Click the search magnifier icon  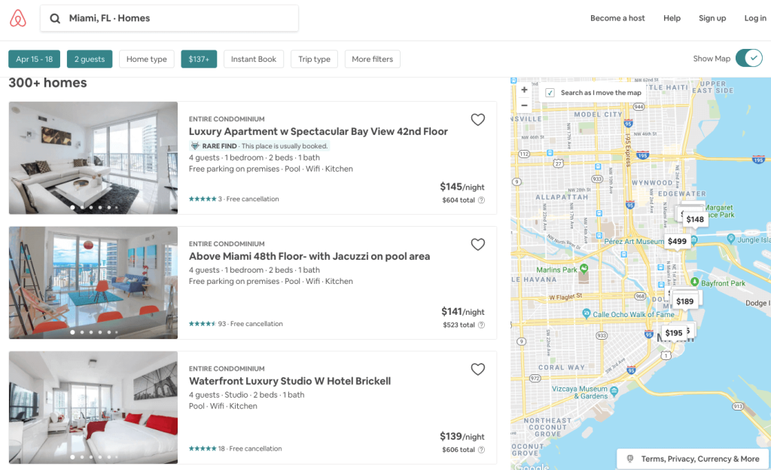coord(55,19)
